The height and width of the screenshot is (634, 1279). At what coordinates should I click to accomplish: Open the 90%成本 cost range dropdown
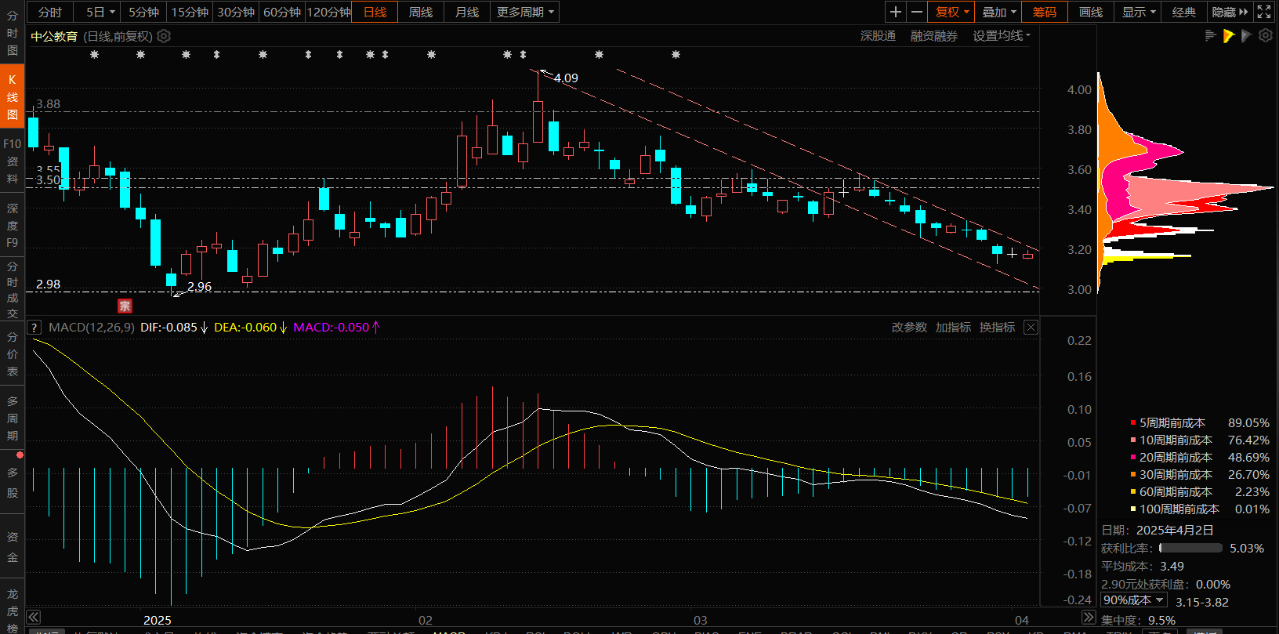point(1133,600)
